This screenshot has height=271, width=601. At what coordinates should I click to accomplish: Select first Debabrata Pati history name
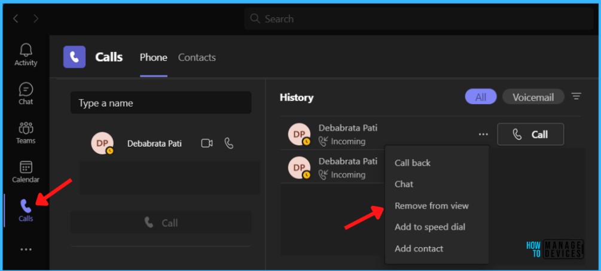click(x=347, y=127)
